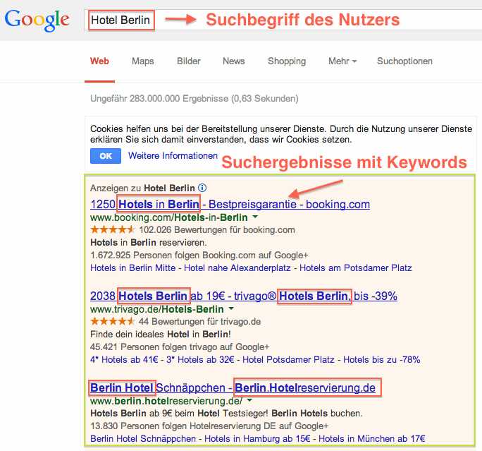Click the www.trivago.de/Hotels-Berlin URL
This screenshot has width=482, height=451.
(156, 308)
